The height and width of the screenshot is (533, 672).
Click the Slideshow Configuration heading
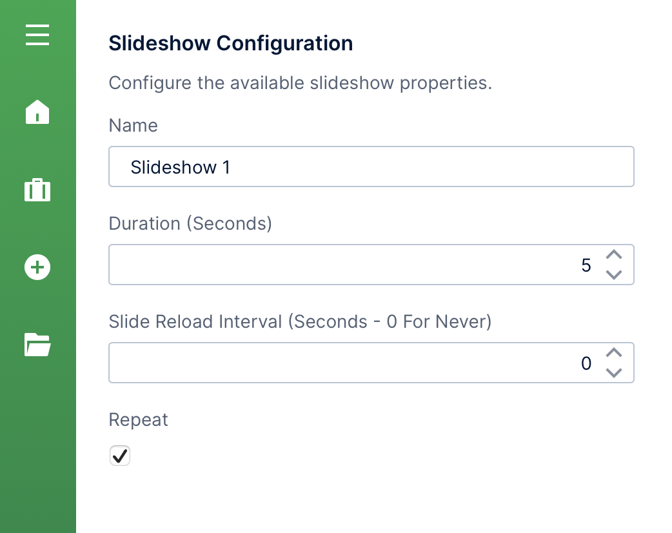(x=231, y=43)
